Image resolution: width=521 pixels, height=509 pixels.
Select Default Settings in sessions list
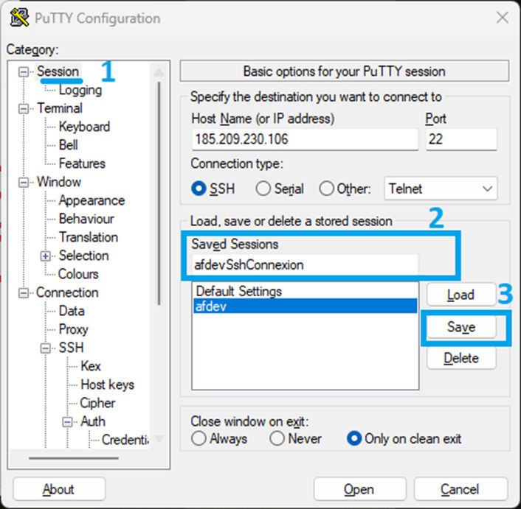click(305, 291)
